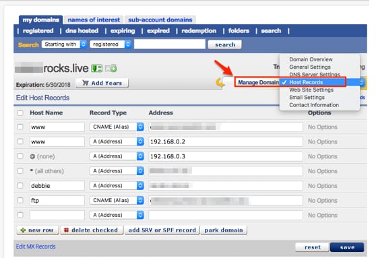This screenshot has height=260, width=376.
Task: Open the 'folders' section
Action: (x=239, y=31)
